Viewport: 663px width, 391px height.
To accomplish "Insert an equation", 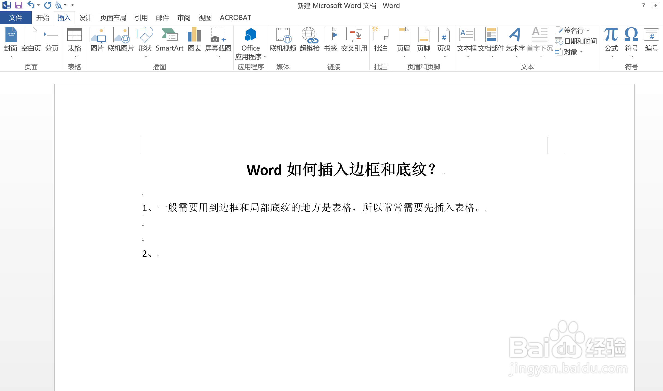I will (611, 40).
